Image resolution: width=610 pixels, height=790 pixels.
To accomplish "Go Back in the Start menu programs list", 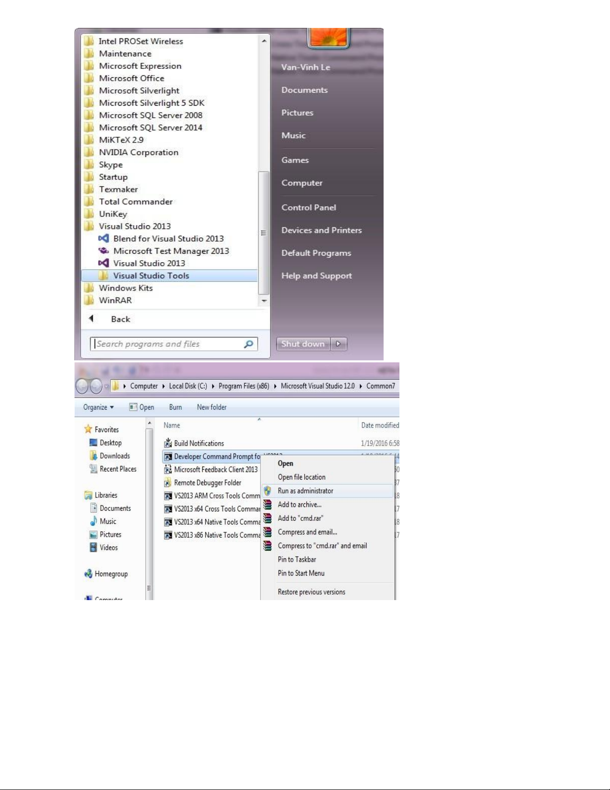I will [121, 319].
